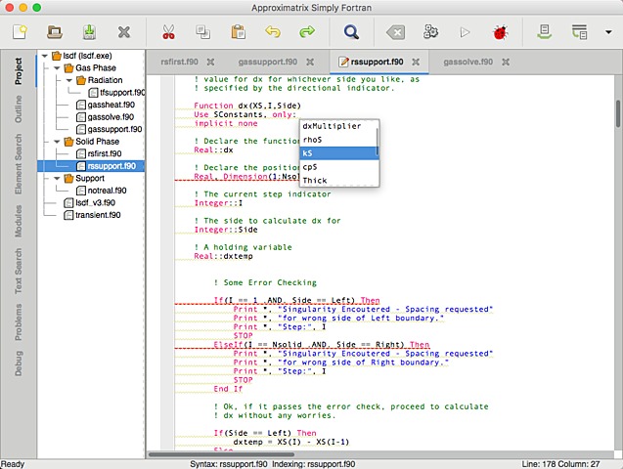Choose cpS from autocomplete list
623x469 pixels.
(337, 167)
